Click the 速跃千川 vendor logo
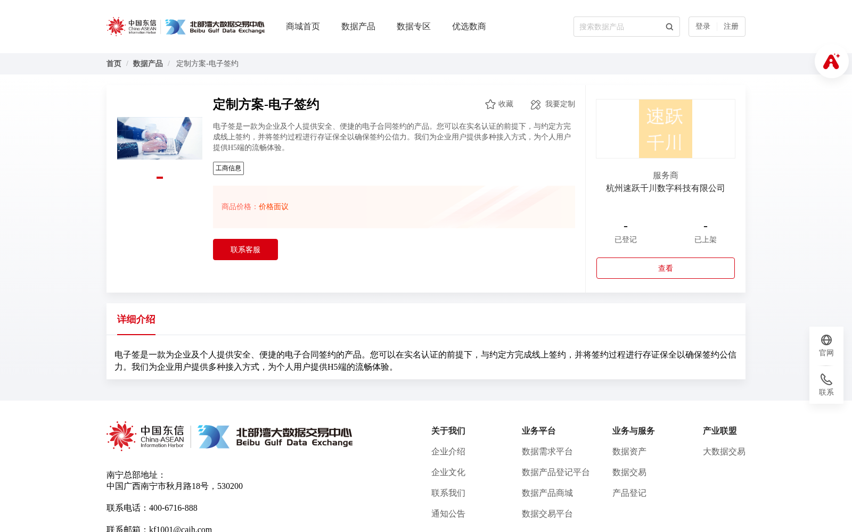 (666, 129)
